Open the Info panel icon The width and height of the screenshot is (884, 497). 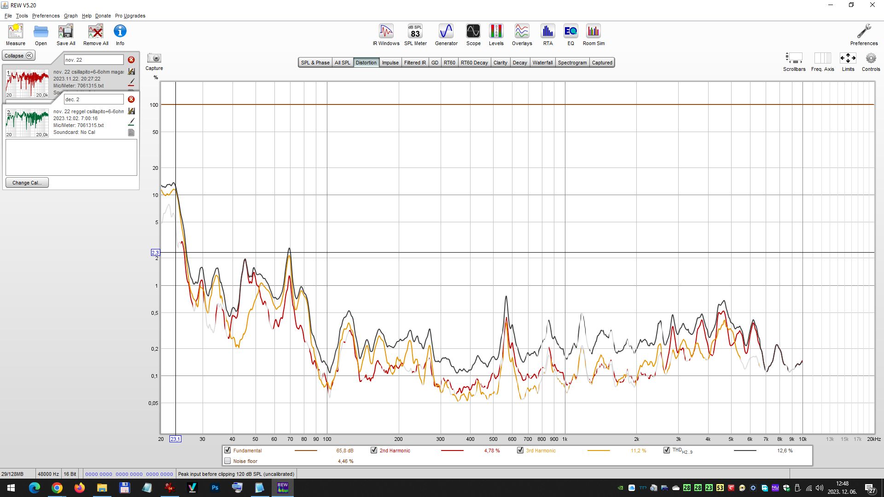(120, 35)
